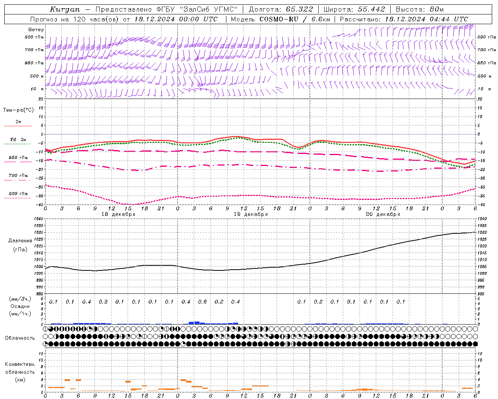Viewport: 498px width, 399px height.
Task: Click the "(км)" unit under convective cloudiness
Action: (20, 380)
